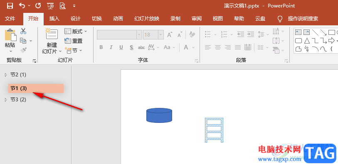Switch to the 幻灯片放映 tab
Image resolution: width=338 pixels, height=164 pixels.
pyautogui.click(x=147, y=19)
